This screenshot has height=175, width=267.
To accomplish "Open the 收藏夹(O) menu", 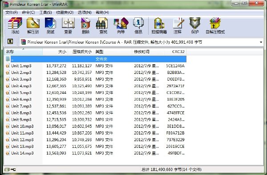I will 65,12.
